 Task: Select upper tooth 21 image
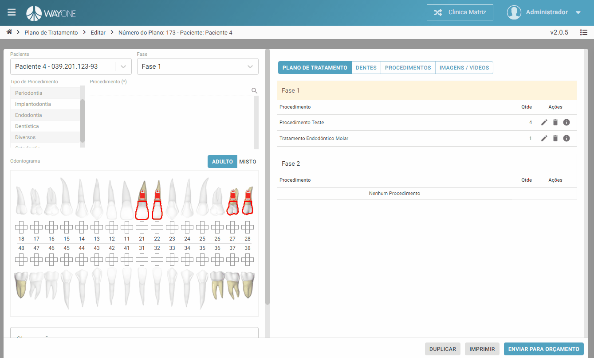coord(142,200)
